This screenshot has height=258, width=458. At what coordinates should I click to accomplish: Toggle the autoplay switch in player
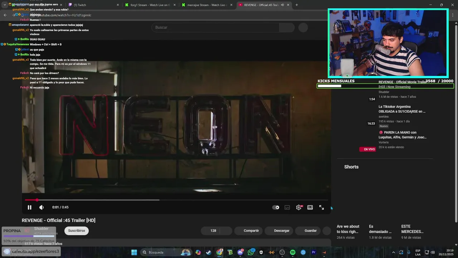276,207
